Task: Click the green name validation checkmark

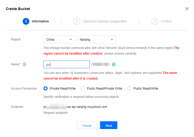Action: pyautogui.click(x=114, y=64)
